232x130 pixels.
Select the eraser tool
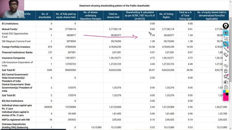tap(225, 55)
